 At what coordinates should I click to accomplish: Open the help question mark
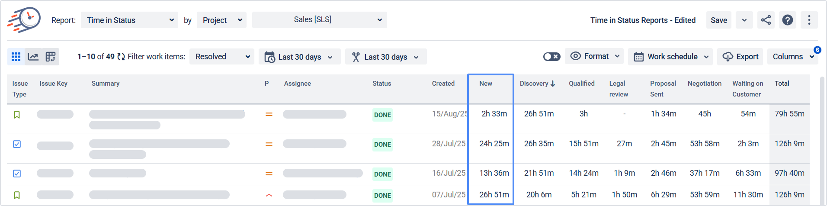(x=788, y=20)
